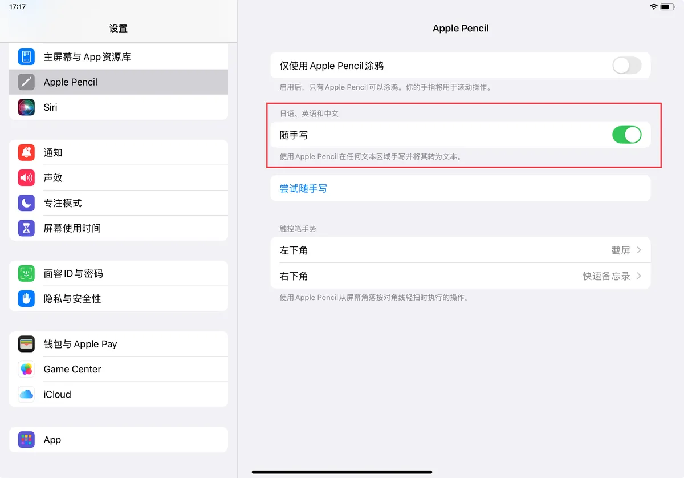Open 隐私与安全性 settings
The height and width of the screenshot is (478, 684).
pos(119,298)
